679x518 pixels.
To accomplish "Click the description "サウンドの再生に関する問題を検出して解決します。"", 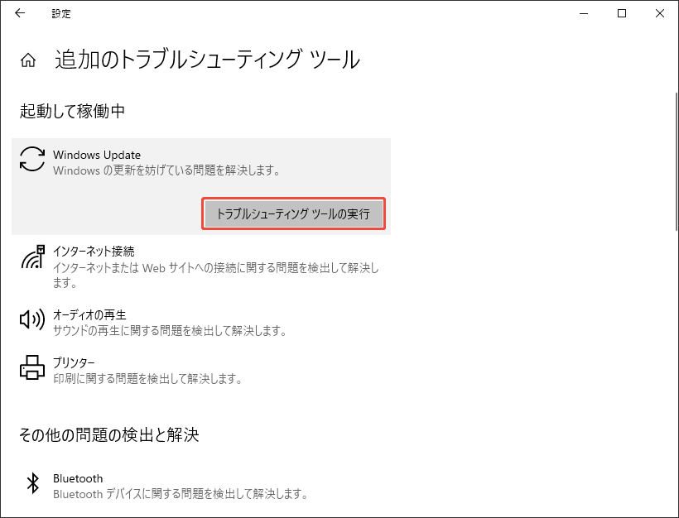I will pos(170,331).
